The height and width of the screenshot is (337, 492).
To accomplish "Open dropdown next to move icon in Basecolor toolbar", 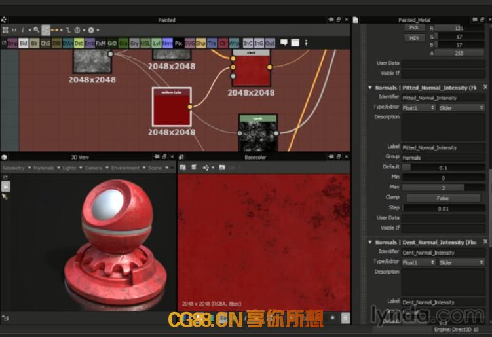I will click(x=213, y=168).
